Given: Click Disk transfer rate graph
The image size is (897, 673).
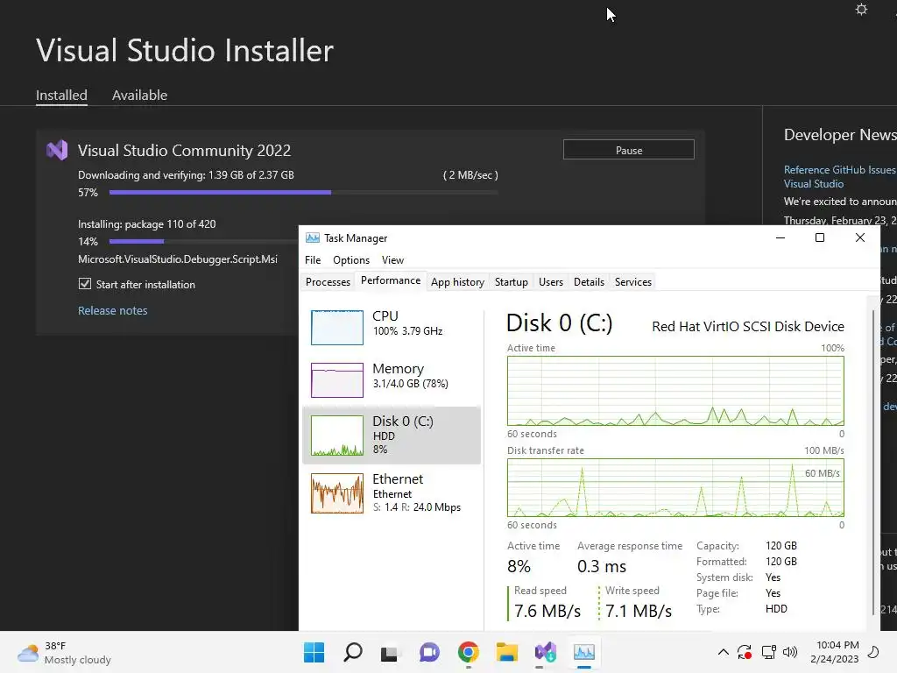Looking at the screenshot, I should coord(675,487).
